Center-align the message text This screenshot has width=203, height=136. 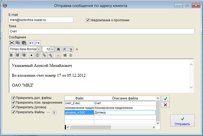click(x=18, y=55)
